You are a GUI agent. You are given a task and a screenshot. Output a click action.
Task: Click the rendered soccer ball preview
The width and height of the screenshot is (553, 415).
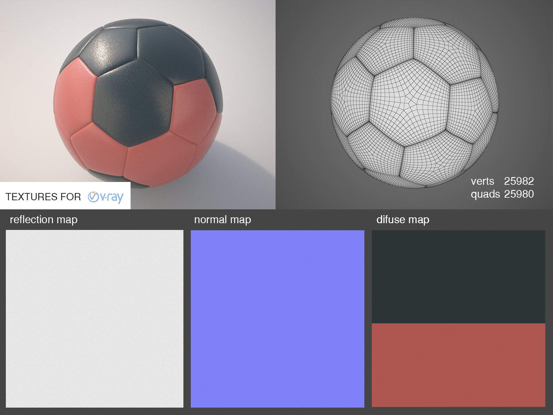[x=138, y=103]
